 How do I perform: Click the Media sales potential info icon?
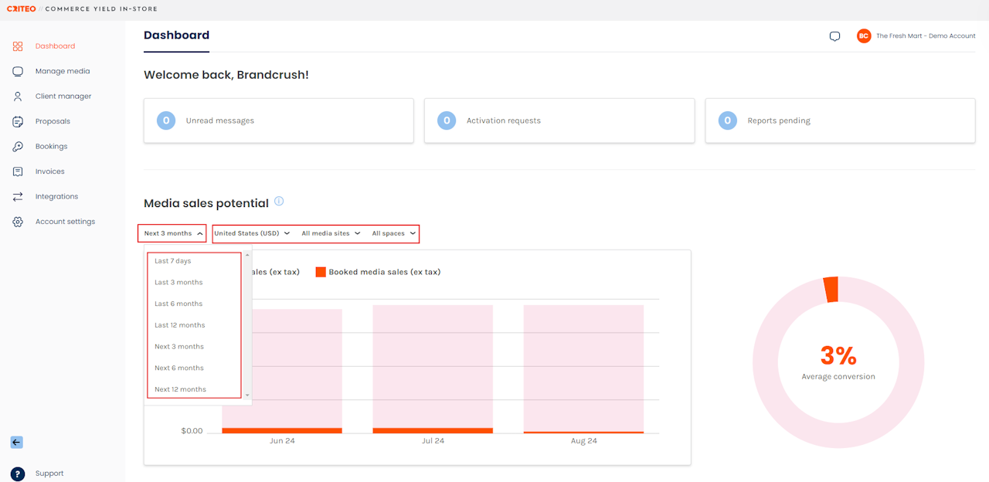[x=279, y=202]
